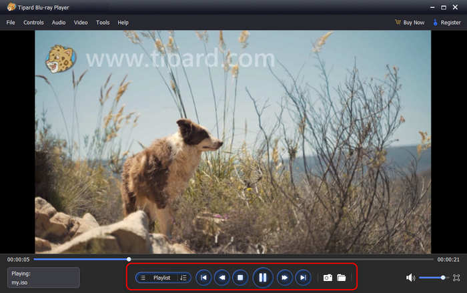Screen dimensions: 467x293
Task: Click the Register key icon
Action: [435, 22]
